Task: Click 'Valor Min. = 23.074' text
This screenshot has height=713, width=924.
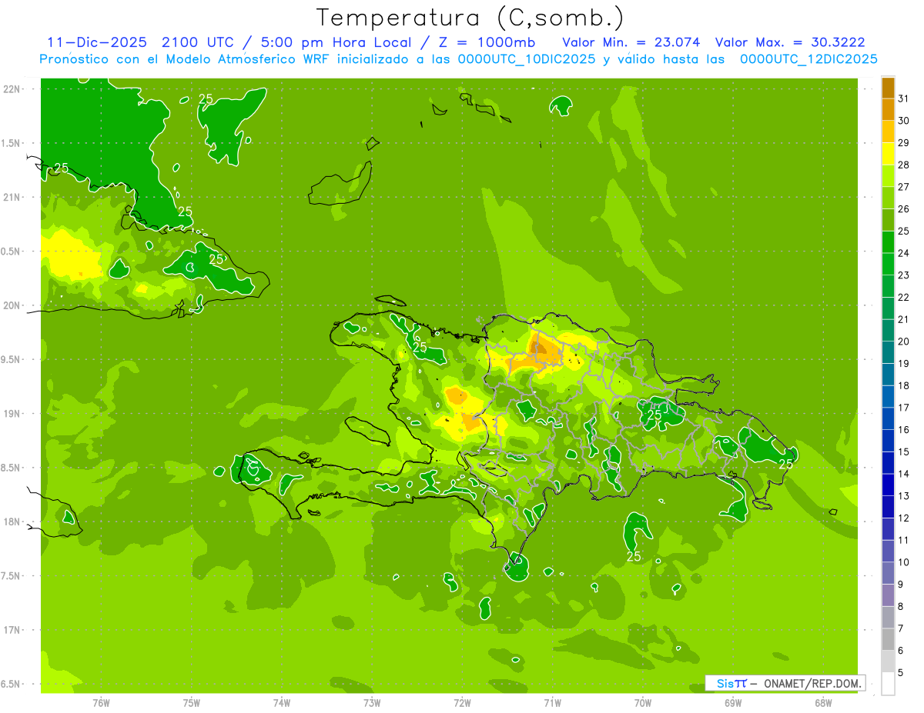Action: click(x=631, y=42)
